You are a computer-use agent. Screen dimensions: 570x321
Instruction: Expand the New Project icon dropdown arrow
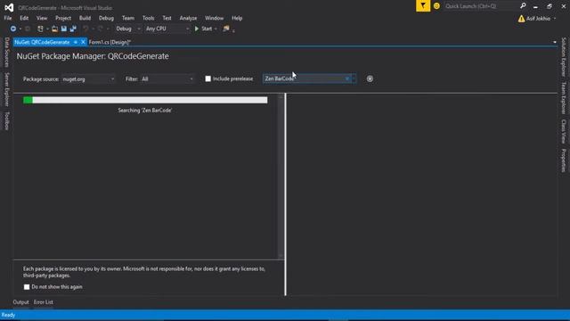47,29
